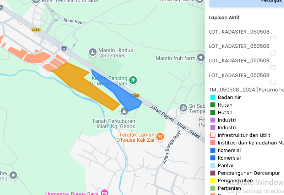Click the Kolej Teknikal Ibnu Sina marker

pyautogui.click(x=36, y=2)
